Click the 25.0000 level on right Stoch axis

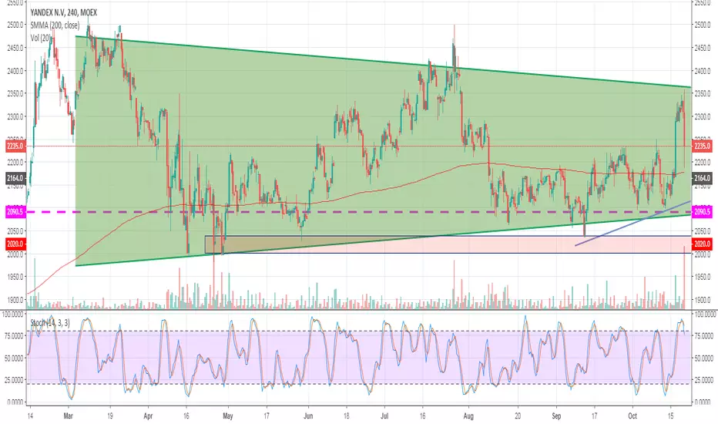pos(704,380)
